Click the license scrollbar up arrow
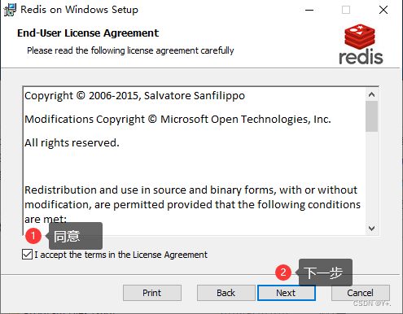Image resolution: width=403 pixels, height=314 pixels. pyautogui.click(x=371, y=94)
